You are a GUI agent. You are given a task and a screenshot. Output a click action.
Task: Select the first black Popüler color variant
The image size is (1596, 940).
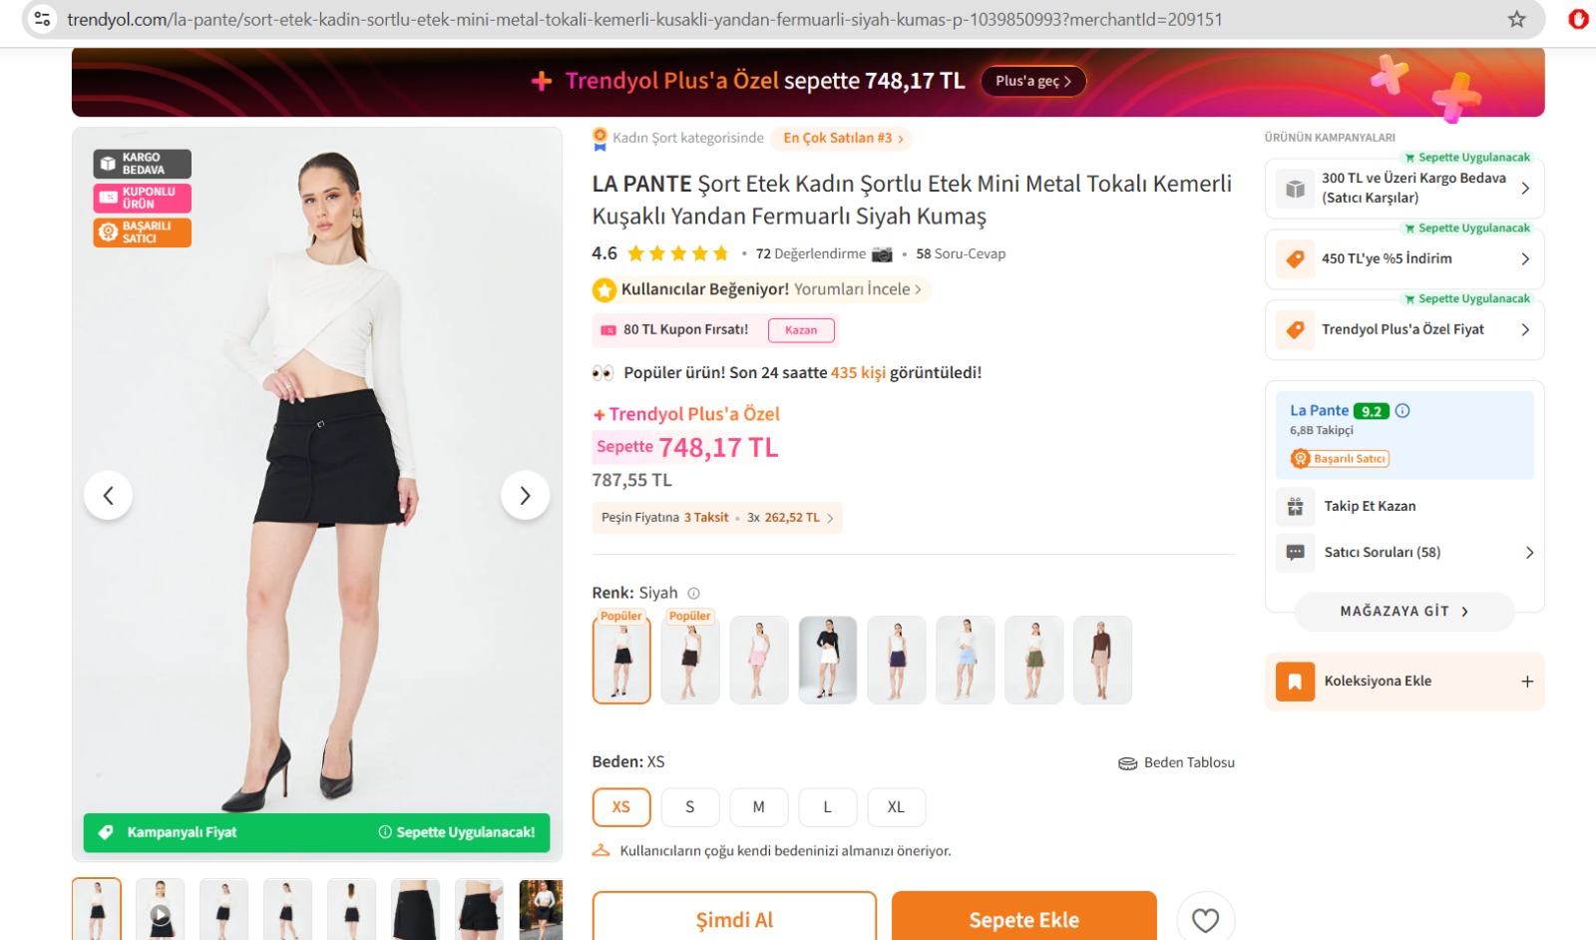[621, 660]
